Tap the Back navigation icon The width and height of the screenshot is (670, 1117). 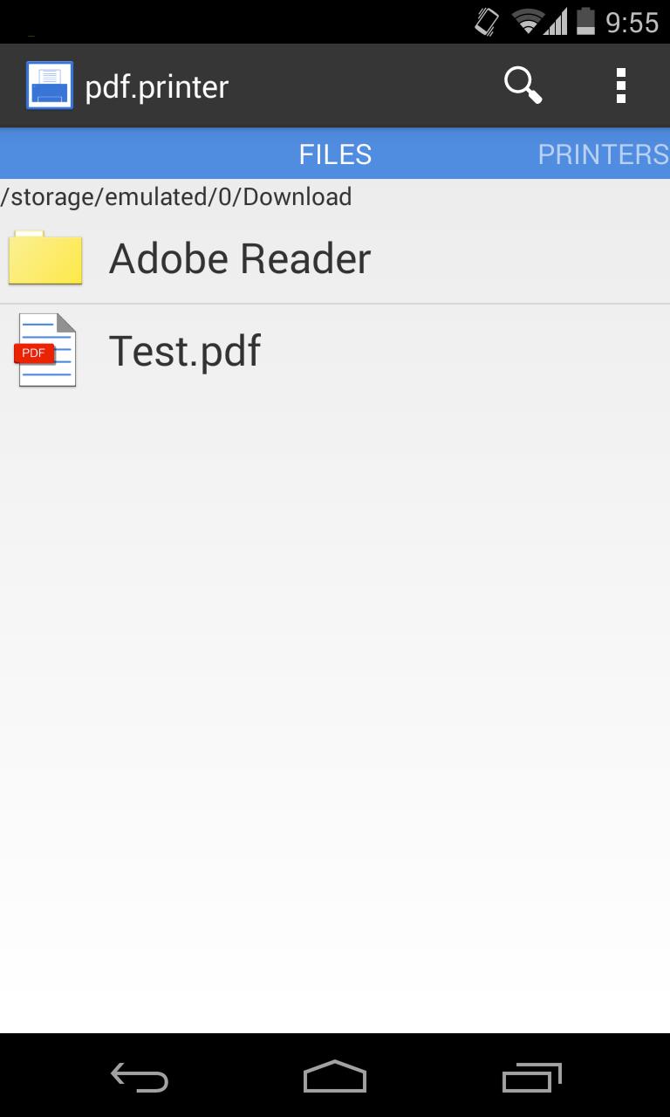pyautogui.click(x=140, y=1078)
